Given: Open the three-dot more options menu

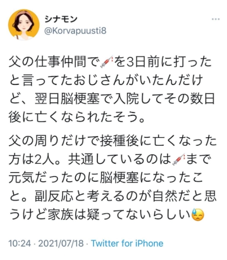Looking at the screenshot, I should coord(216,19).
